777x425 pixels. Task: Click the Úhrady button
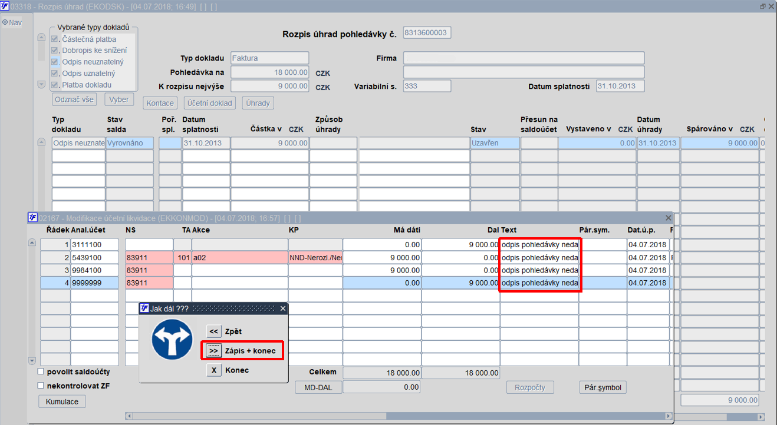[258, 103]
